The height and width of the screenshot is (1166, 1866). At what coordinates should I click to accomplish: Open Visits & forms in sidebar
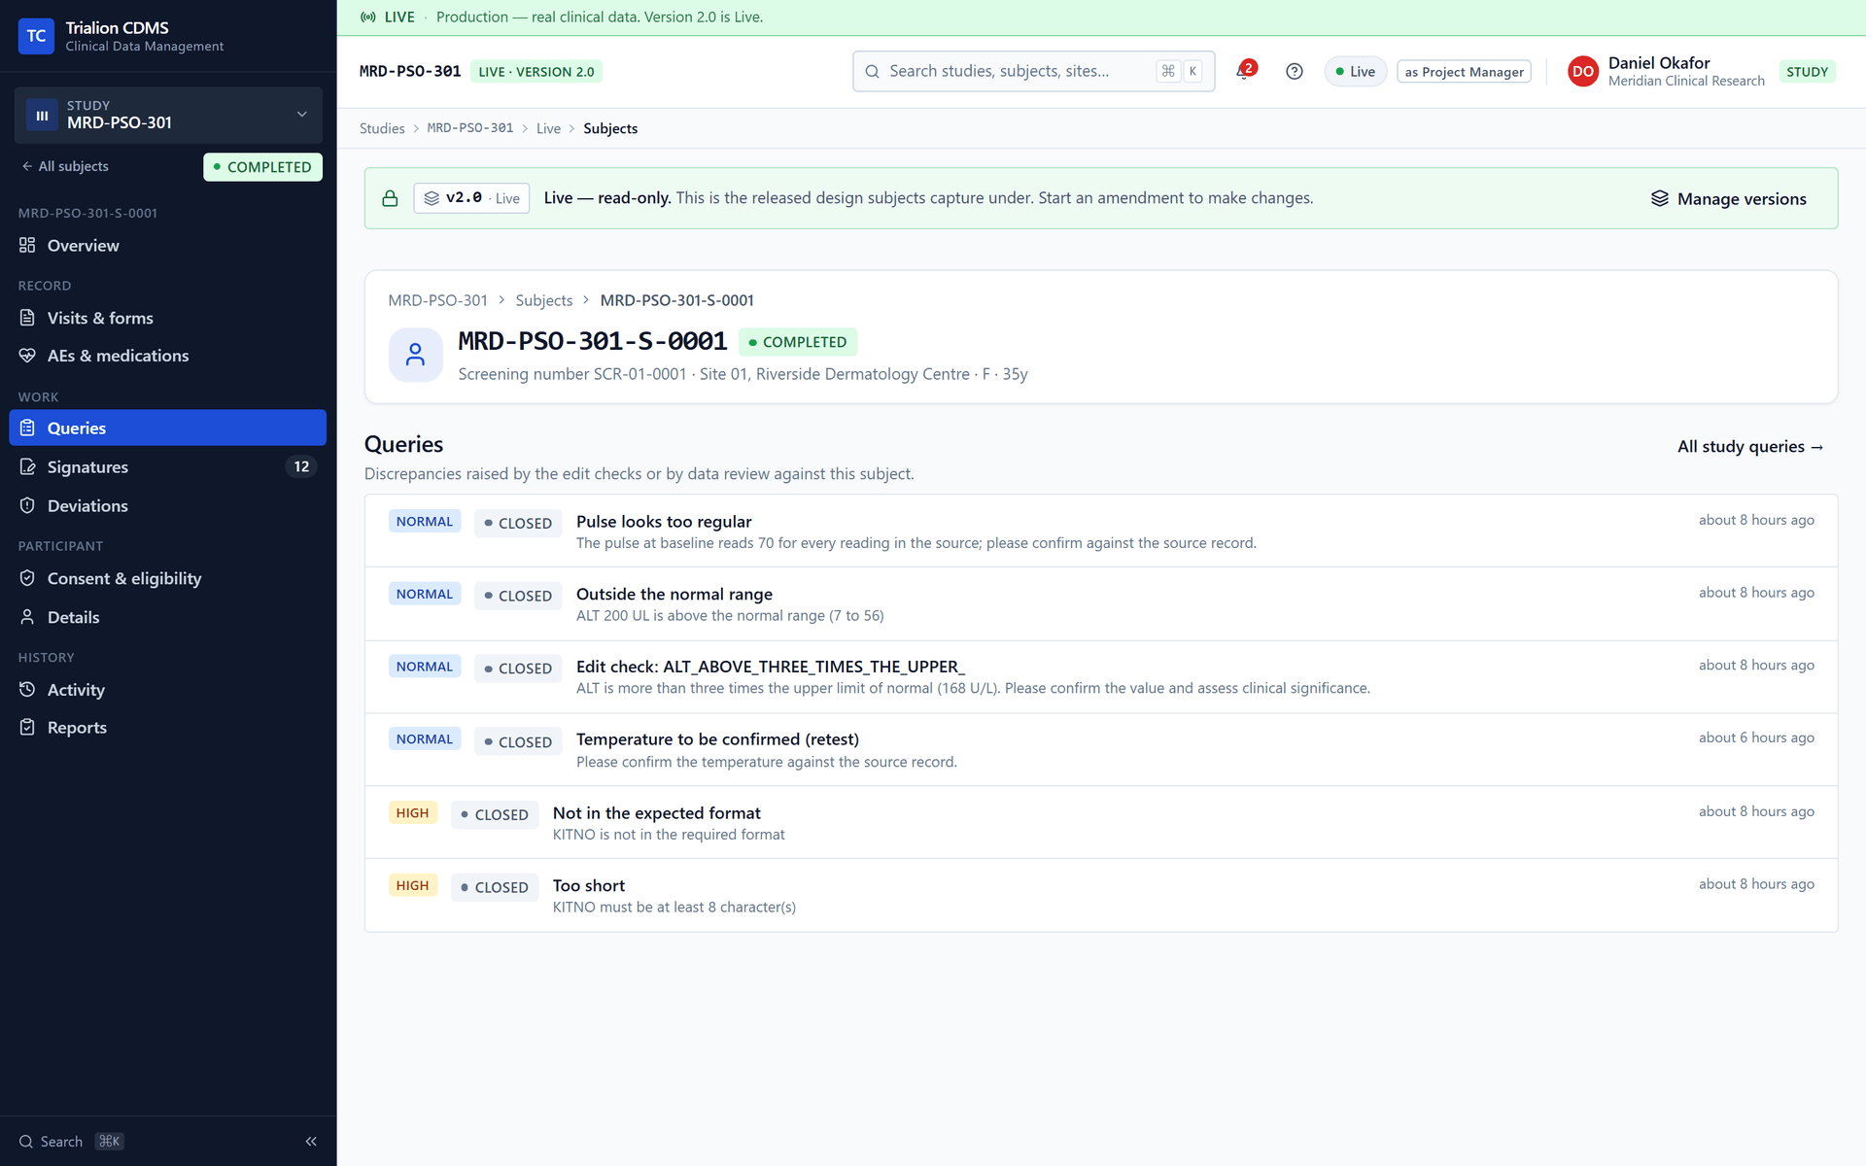168,318
